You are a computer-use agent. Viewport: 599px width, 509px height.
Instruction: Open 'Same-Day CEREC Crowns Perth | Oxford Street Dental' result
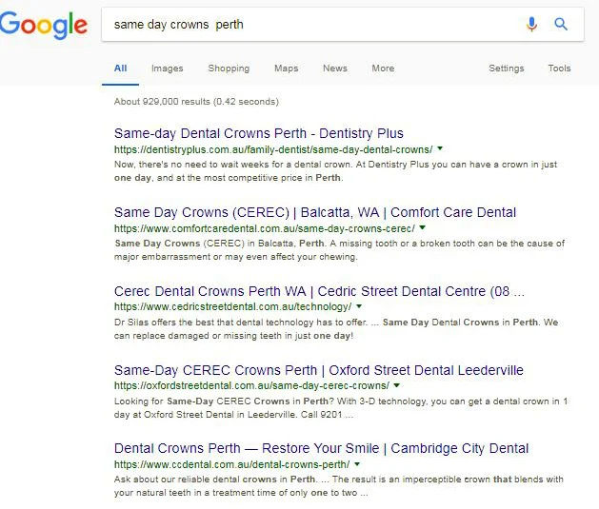(319, 370)
